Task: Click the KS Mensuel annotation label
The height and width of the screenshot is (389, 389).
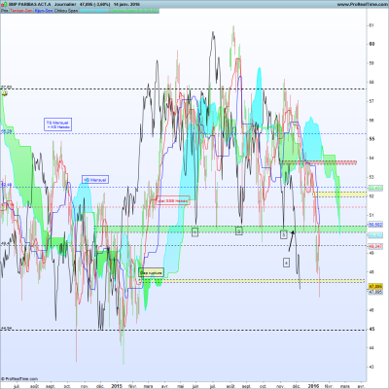Action: (x=94, y=180)
